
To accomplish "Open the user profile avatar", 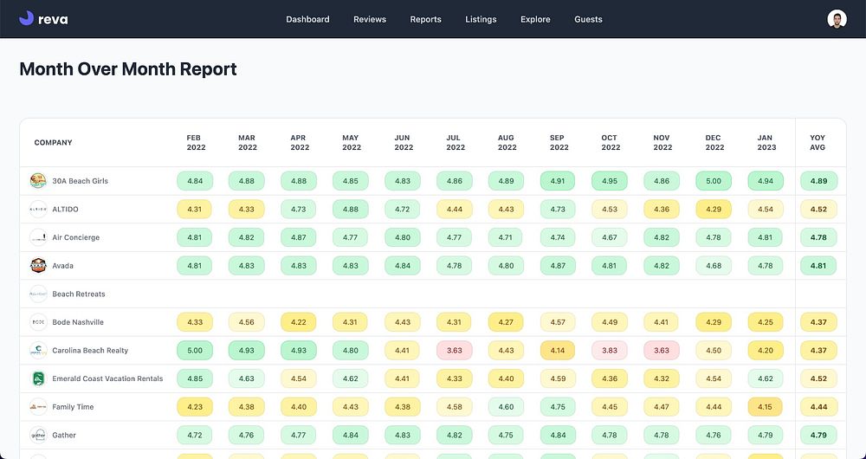I will (x=837, y=19).
